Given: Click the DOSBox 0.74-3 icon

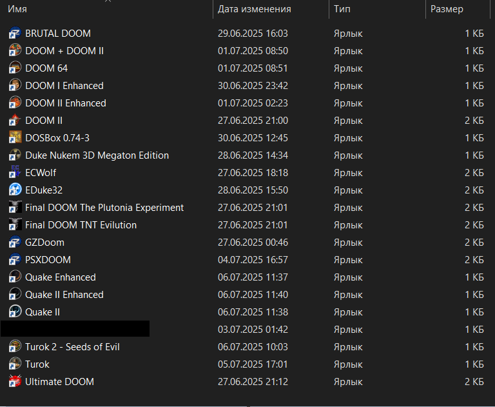Looking at the screenshot, I should click(x=15, y=137).
